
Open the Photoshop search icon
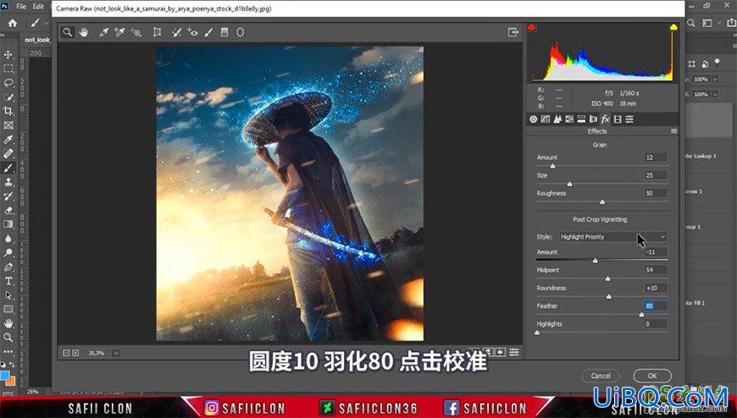click(x=691, y=23)
